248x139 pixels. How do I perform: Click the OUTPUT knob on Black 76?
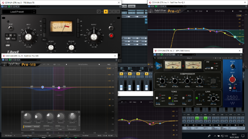(x=94, y=37)
